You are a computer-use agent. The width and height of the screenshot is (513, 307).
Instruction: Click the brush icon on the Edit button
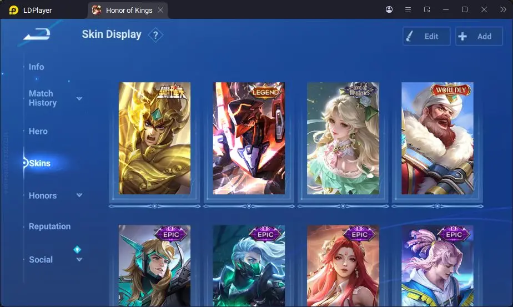[409, 36]
